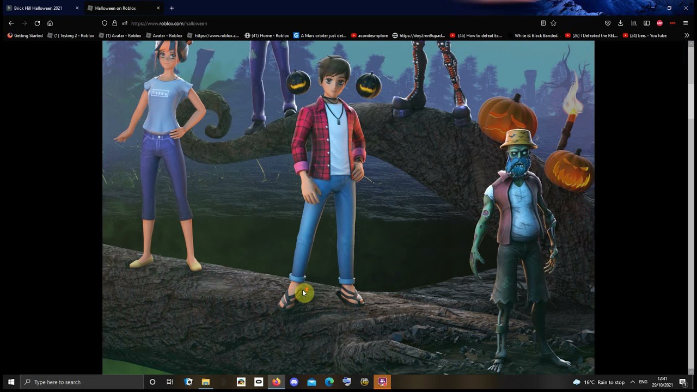Open the clock showing 12:41 29/10/2021
The width and height of the screenshot is (697, 392).
pyautogui.click(x=662, y=382)
